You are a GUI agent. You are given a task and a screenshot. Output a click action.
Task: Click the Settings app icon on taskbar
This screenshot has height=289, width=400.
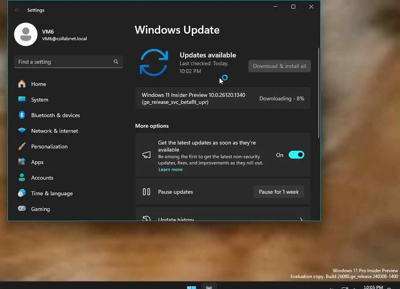coord(209,287)
